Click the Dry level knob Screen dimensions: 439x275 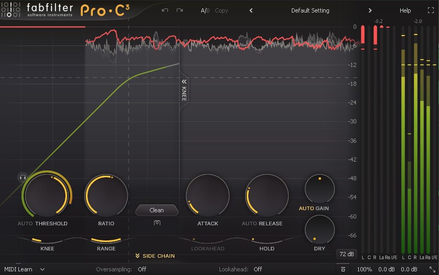click(x=320, y=230)
